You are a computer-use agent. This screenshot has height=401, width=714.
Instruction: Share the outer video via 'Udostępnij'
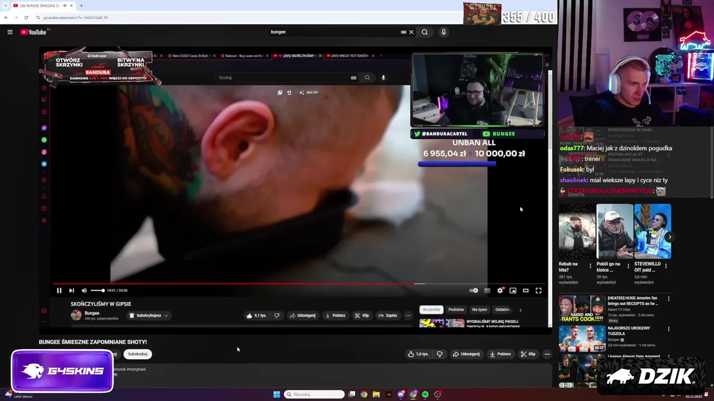tap(466, 354)
